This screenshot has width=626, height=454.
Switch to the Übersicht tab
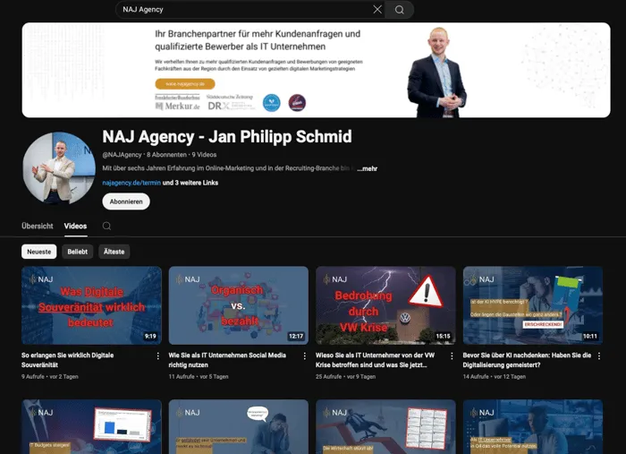38,226
